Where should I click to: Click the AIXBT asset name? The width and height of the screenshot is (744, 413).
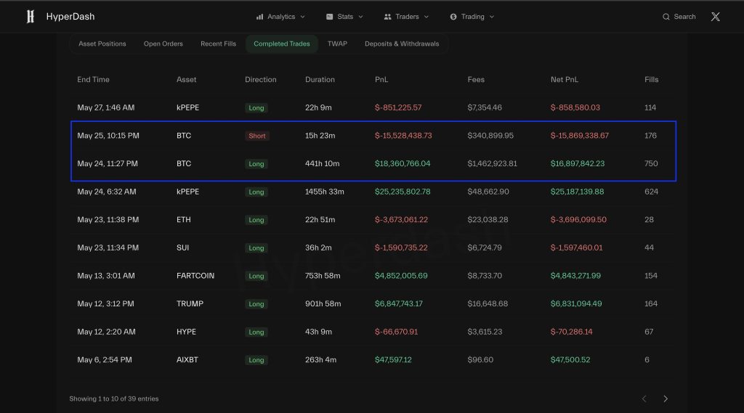pos(187,359)
